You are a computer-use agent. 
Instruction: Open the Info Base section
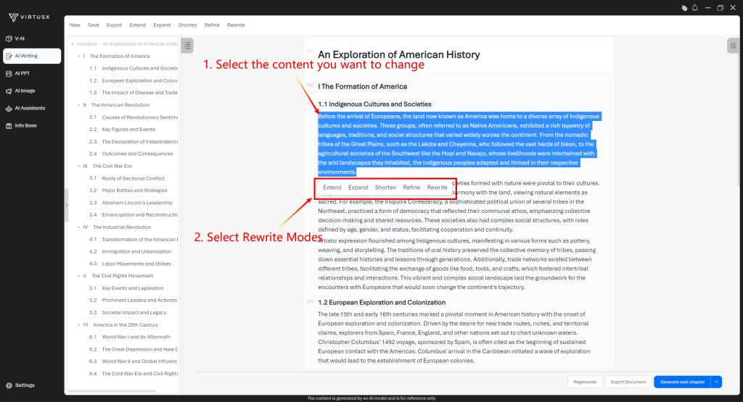point(21,126)
